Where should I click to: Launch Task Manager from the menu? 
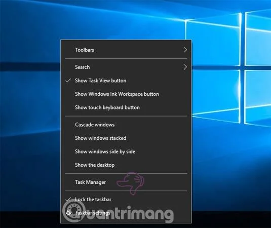point(126,182)
